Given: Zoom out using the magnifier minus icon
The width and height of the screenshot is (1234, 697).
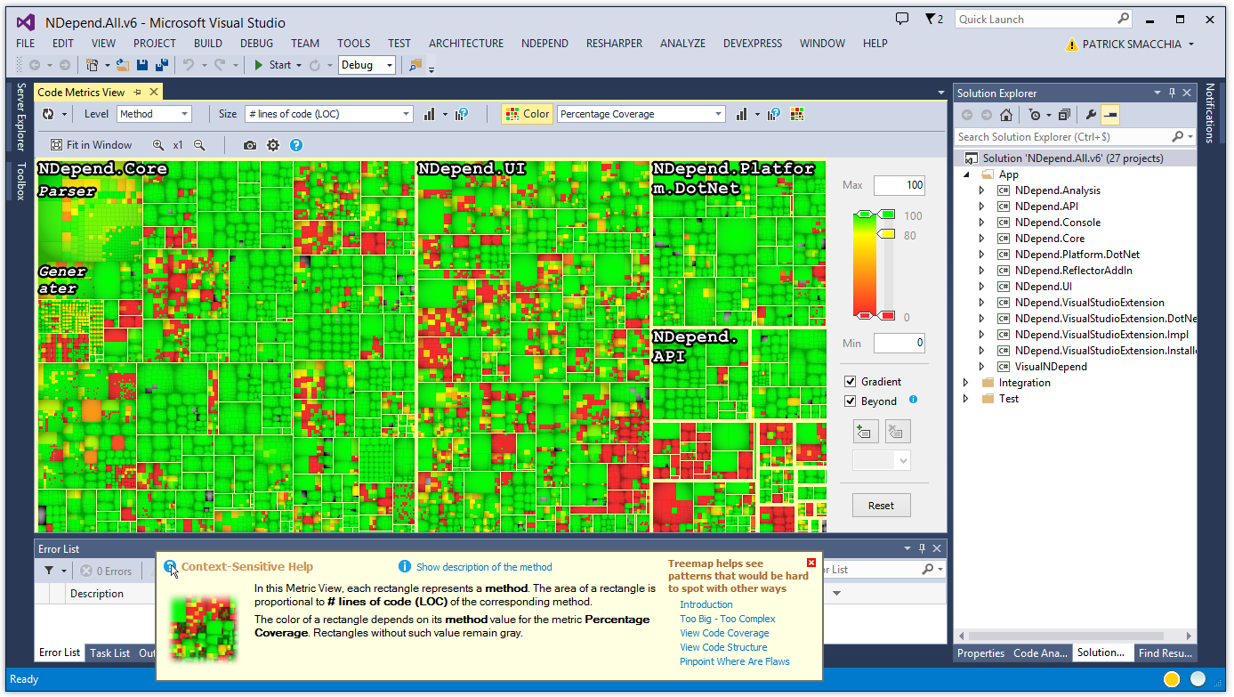Looking at the screenshot, I should (198, 144).
